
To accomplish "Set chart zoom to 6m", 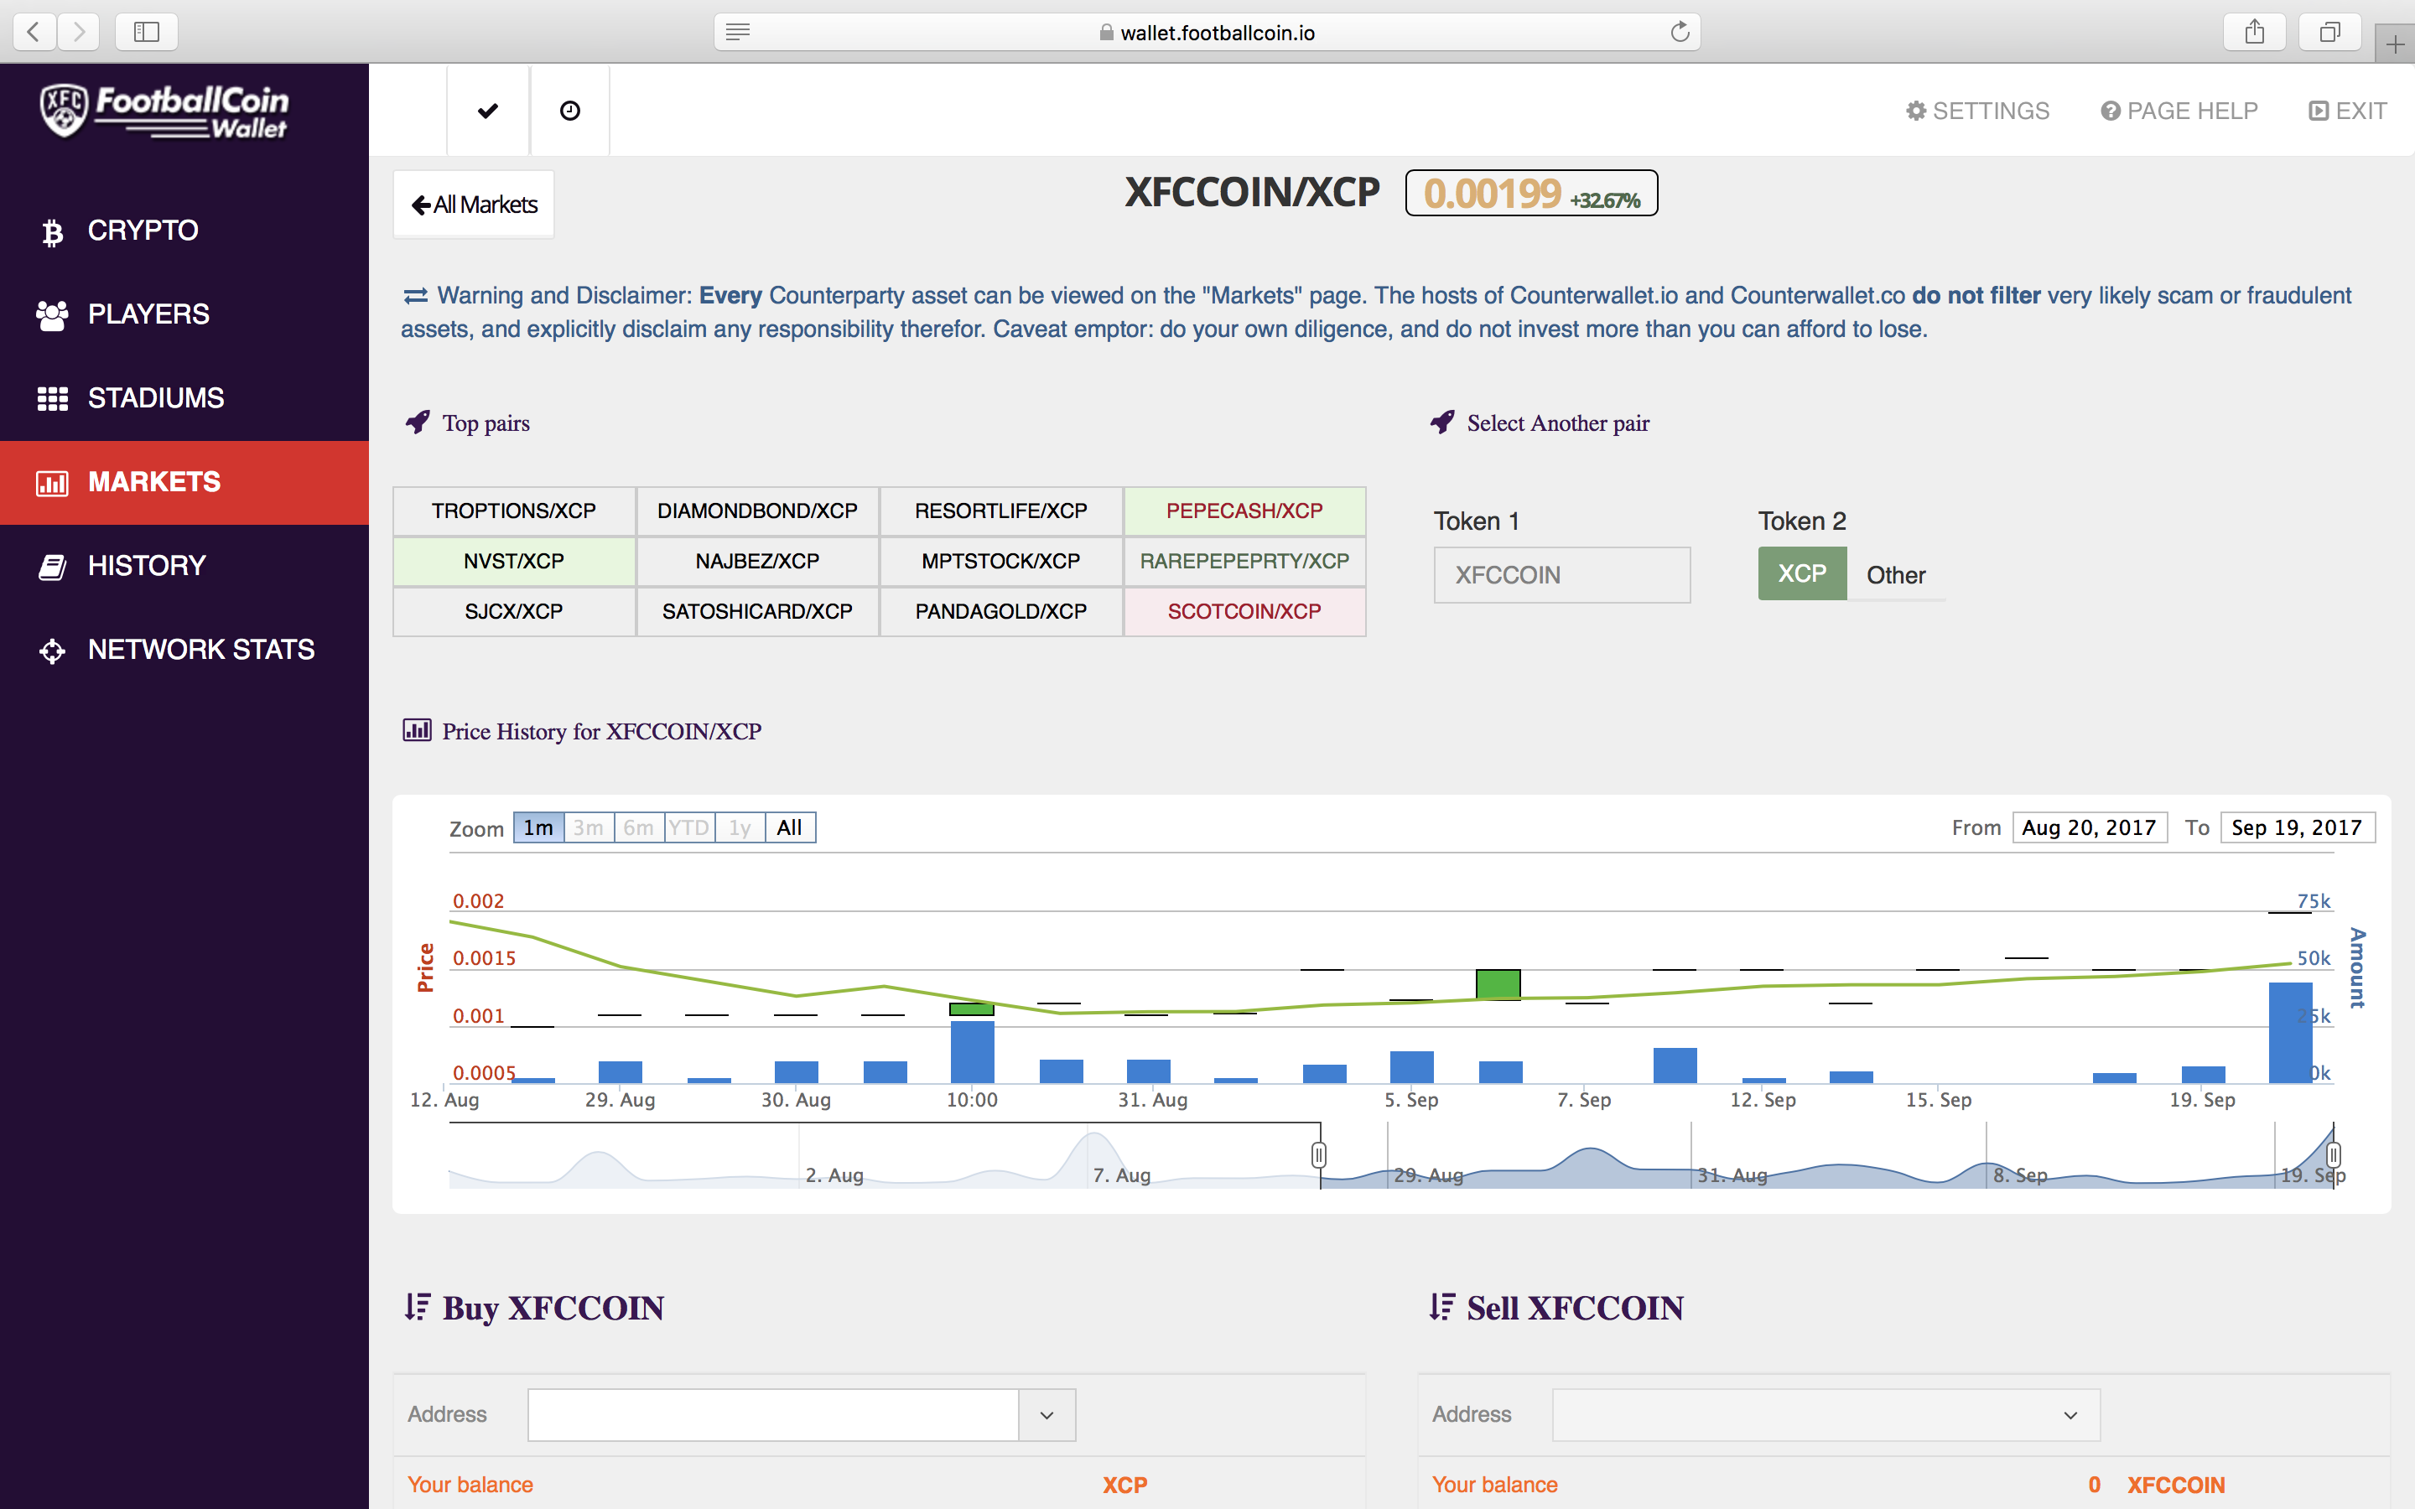I will pyautogui.click(x=639, y=827).
